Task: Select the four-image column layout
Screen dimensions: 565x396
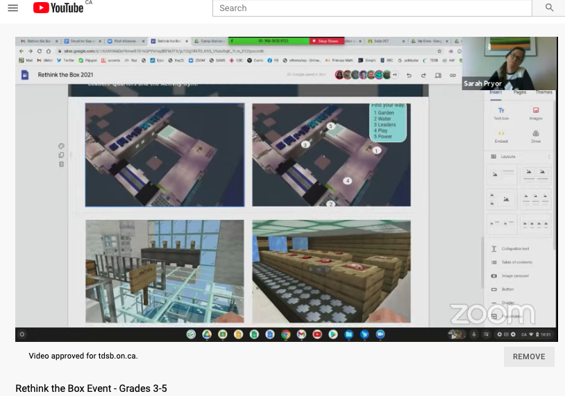Action: (535, 225)
